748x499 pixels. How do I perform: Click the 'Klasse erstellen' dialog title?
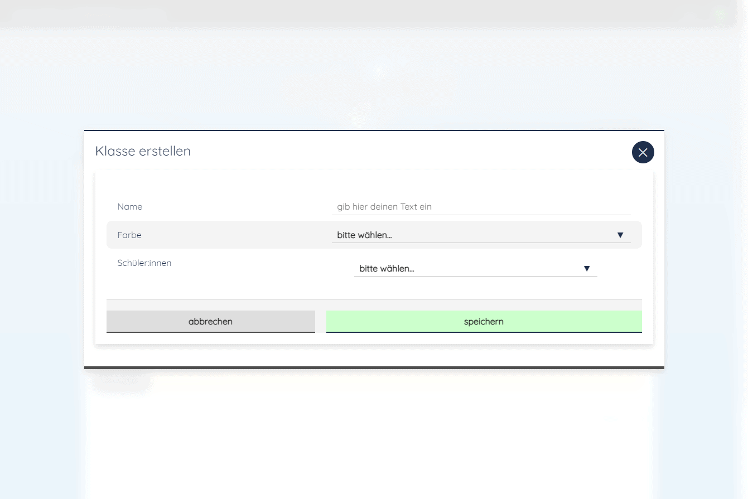143,151
